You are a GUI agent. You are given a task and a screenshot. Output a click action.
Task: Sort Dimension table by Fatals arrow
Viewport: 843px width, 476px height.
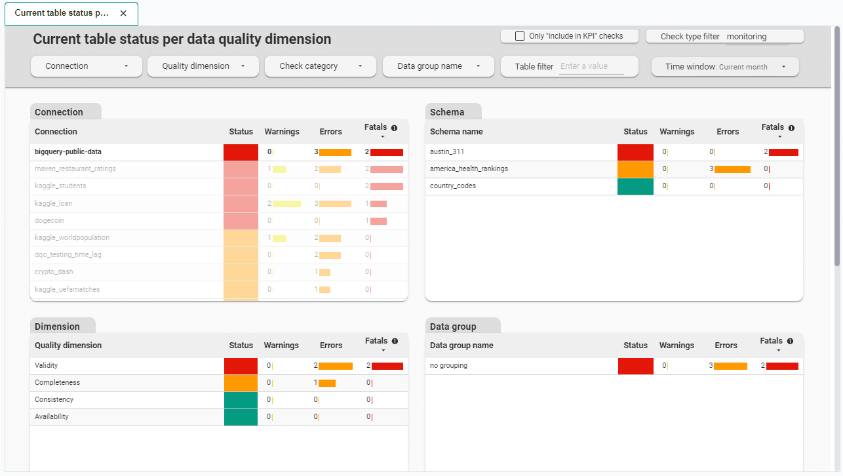pos(383,350)
